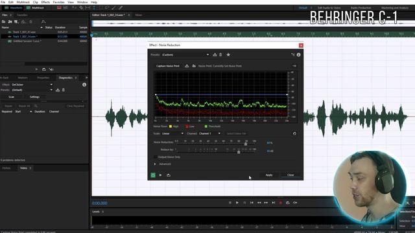Open Diagnostics Presets (Default) dropdown

point(32,90)
